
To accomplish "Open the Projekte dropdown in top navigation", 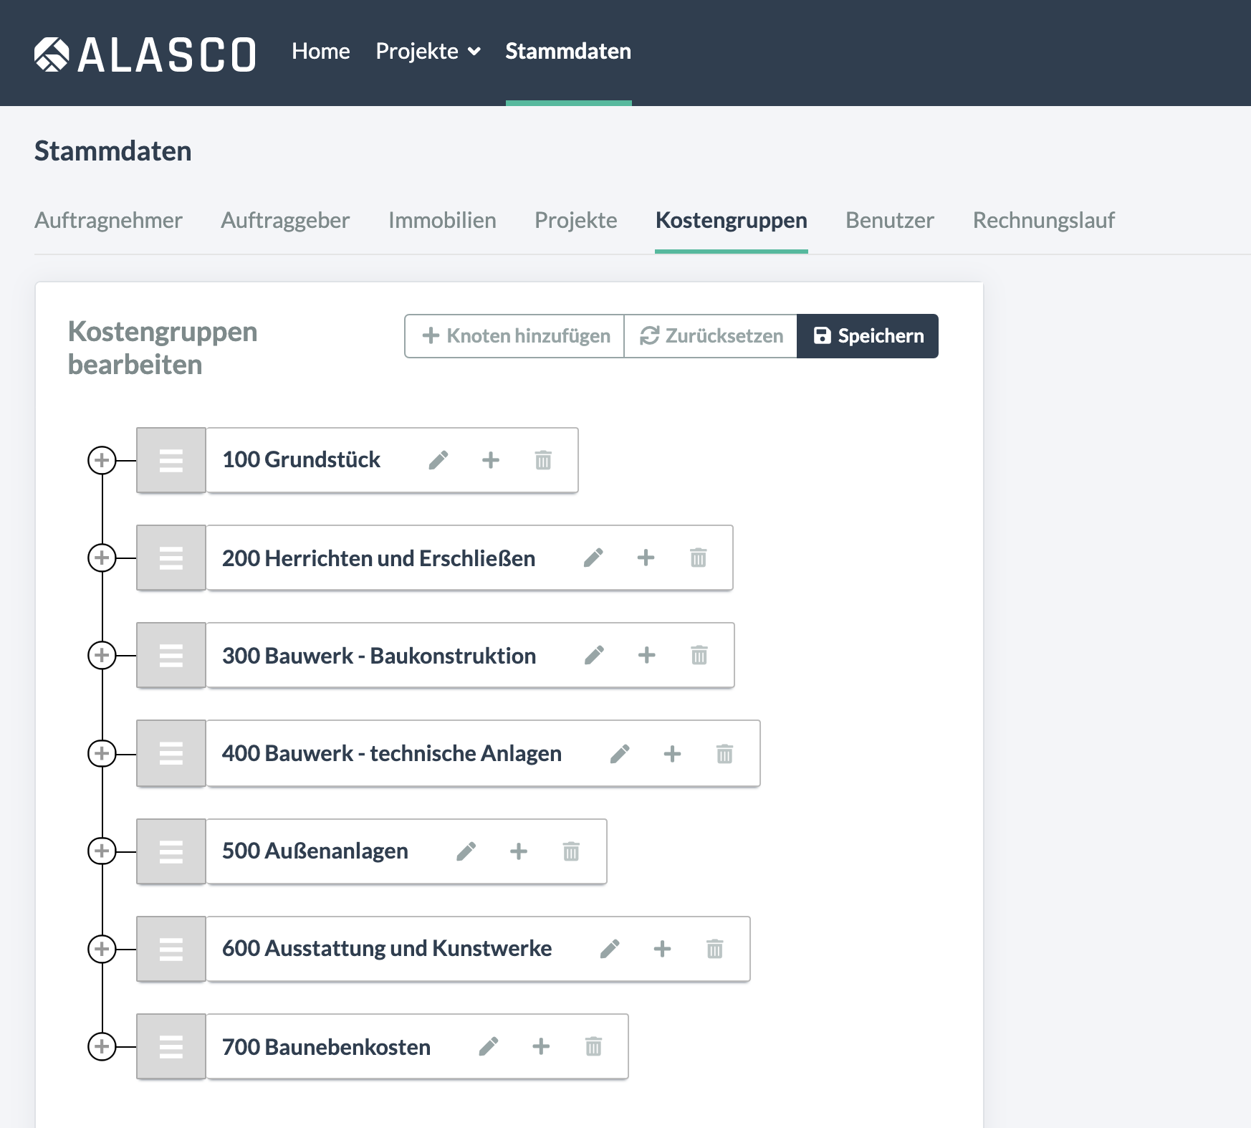I will 428,52.
